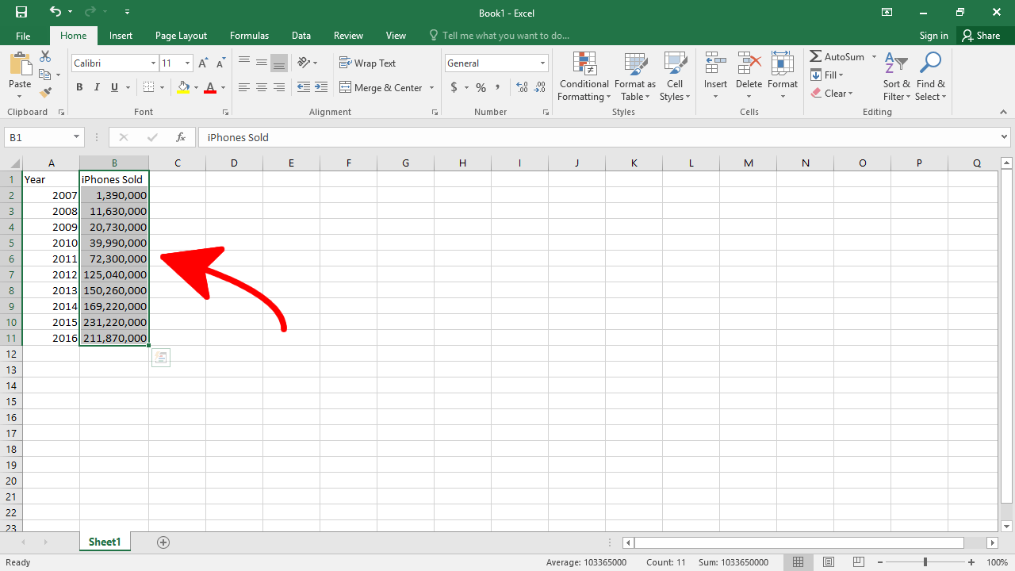Open the File tab

(x=23, y=36)
